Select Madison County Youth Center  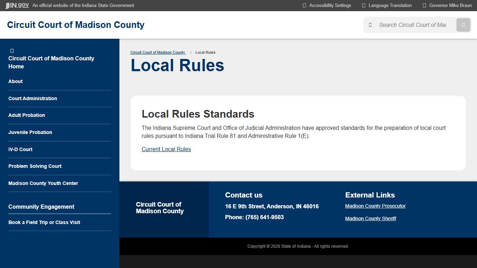pos(43,183)
